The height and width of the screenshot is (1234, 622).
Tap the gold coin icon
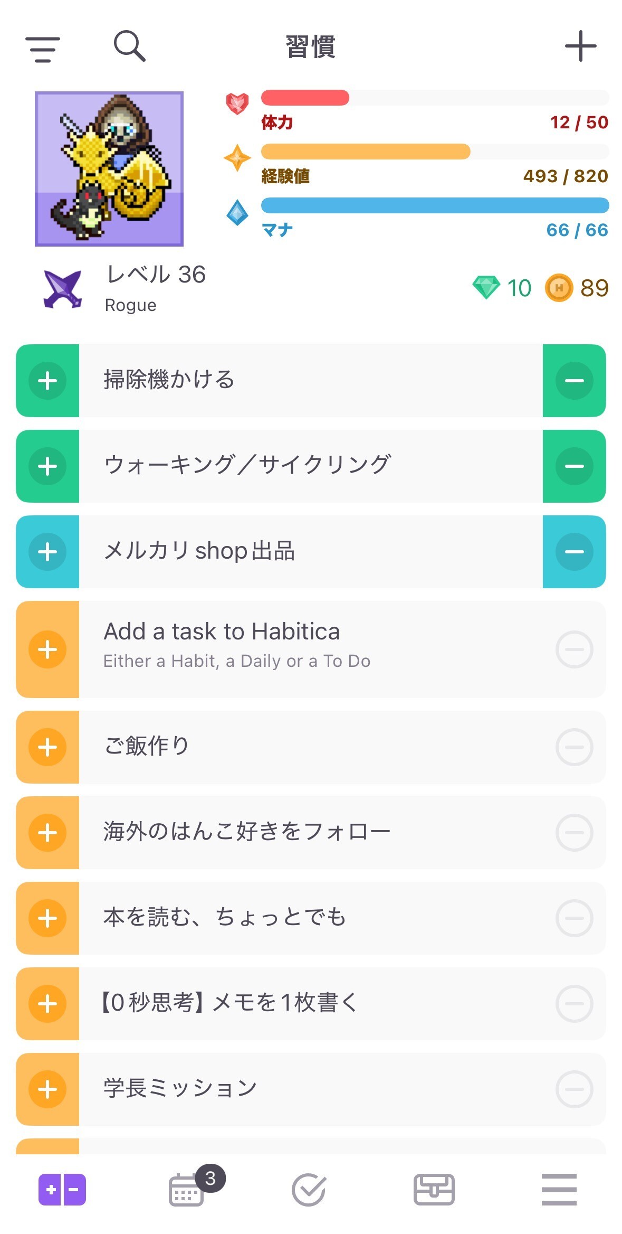(559, 288)
